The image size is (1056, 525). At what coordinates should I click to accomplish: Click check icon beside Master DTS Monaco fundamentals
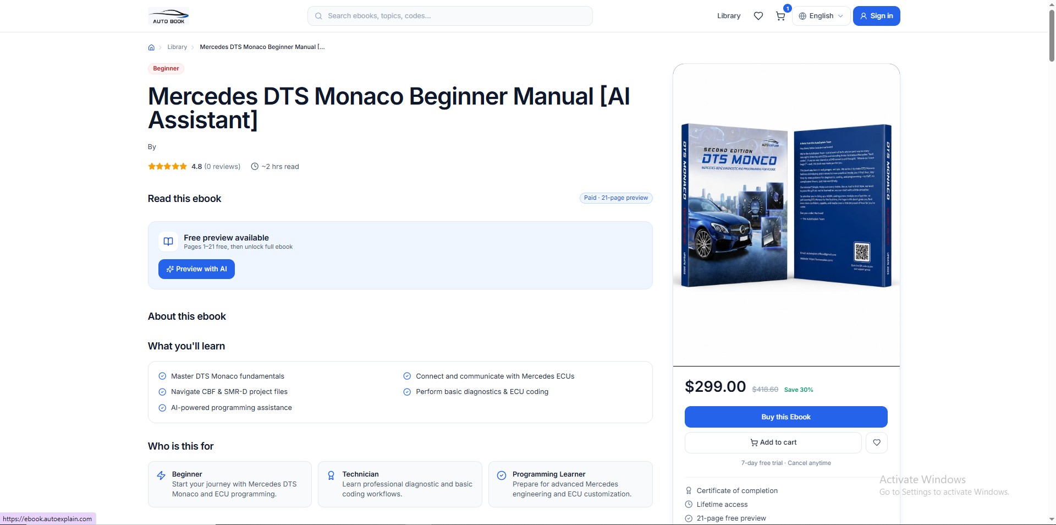162,376
